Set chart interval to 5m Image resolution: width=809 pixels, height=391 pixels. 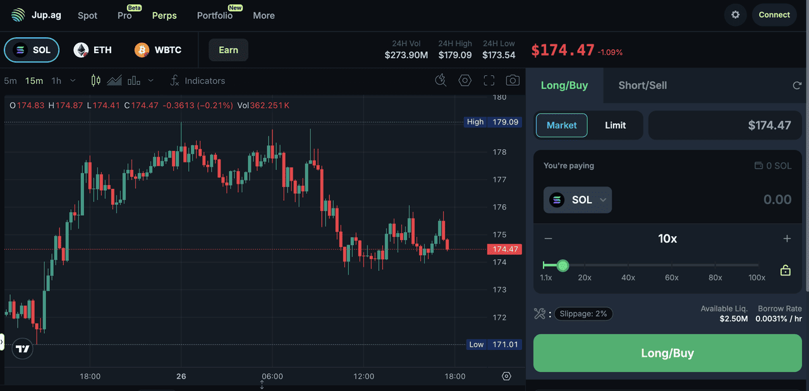point(10,81)
